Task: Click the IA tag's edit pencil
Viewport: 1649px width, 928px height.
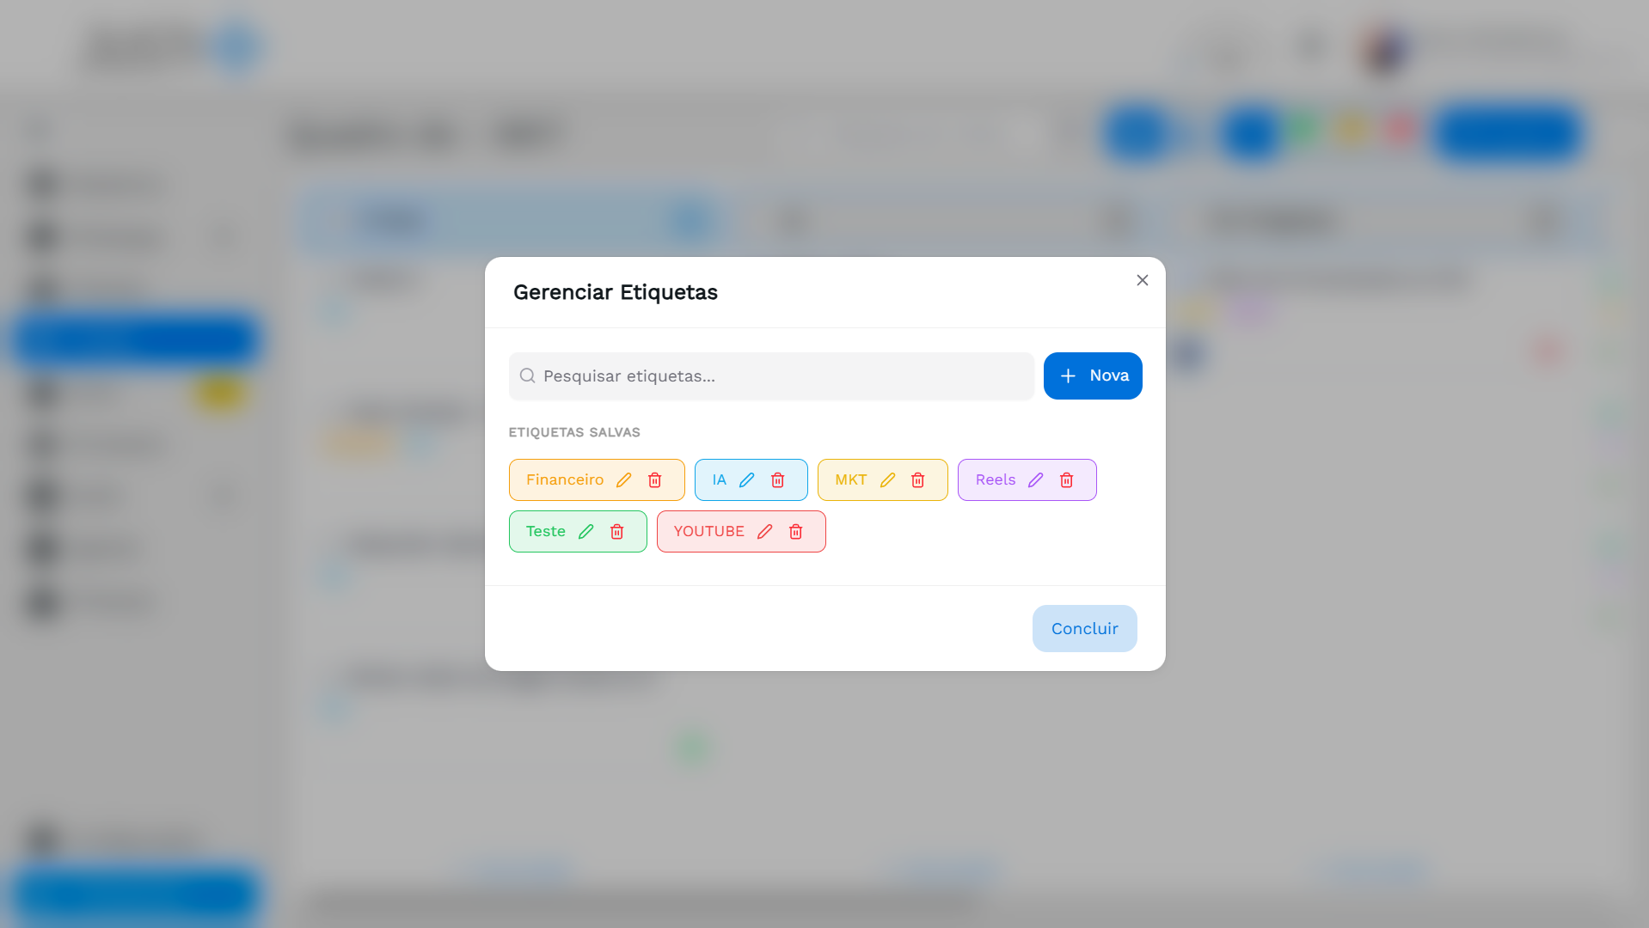Action: click(746, 480)
